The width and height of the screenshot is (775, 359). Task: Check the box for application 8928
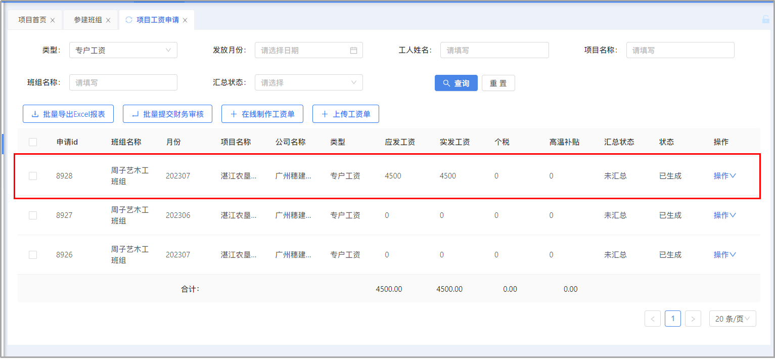[33, 176]
